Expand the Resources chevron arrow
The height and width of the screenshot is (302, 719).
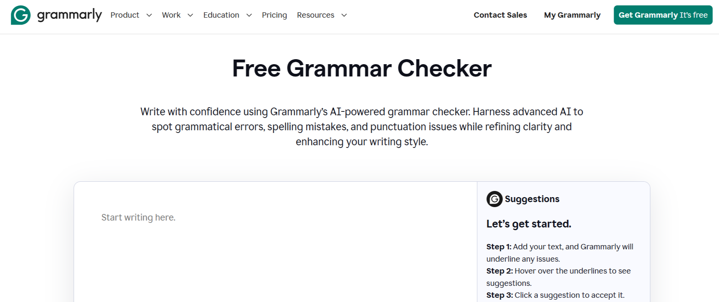coord(344,15)
